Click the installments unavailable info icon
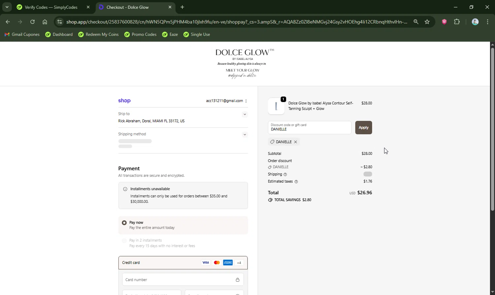Screen dimensions: 495x295 (x=125, y=189)
